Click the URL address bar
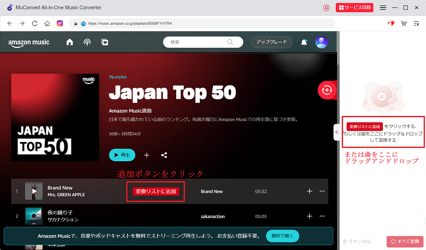 202,23
